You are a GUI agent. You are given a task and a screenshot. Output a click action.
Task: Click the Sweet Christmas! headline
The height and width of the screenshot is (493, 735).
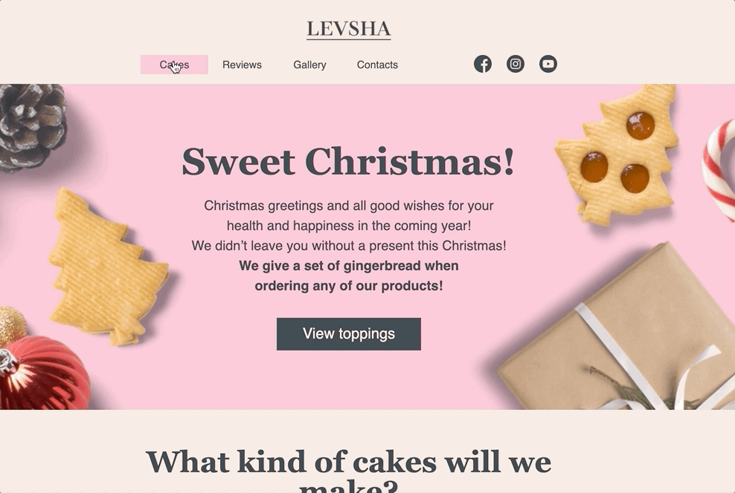coord(348,161)
